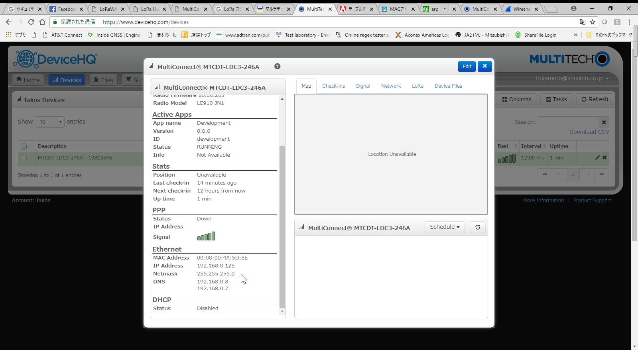Screen dimensions: 638x350
Task: Close the device dialog with X button
Action: tap(485, 66)
